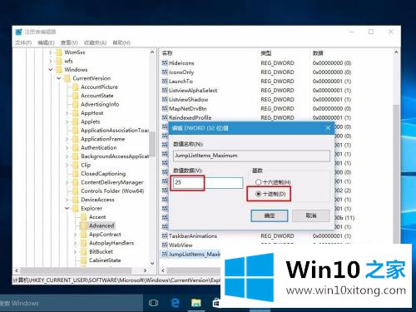Click the tree pane vertical scrollbar thumb
This screenshot has width=416, height=312.
click(152, 144)
